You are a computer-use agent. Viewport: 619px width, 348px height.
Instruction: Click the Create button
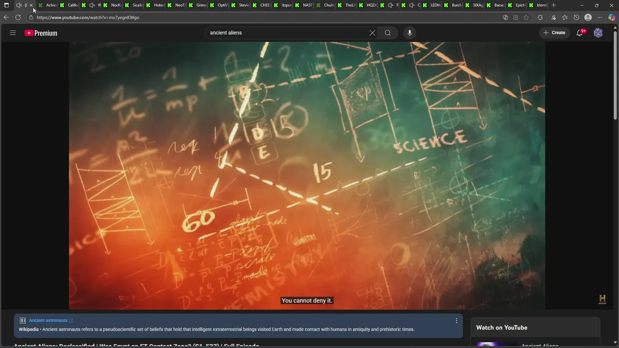(554, 33)
